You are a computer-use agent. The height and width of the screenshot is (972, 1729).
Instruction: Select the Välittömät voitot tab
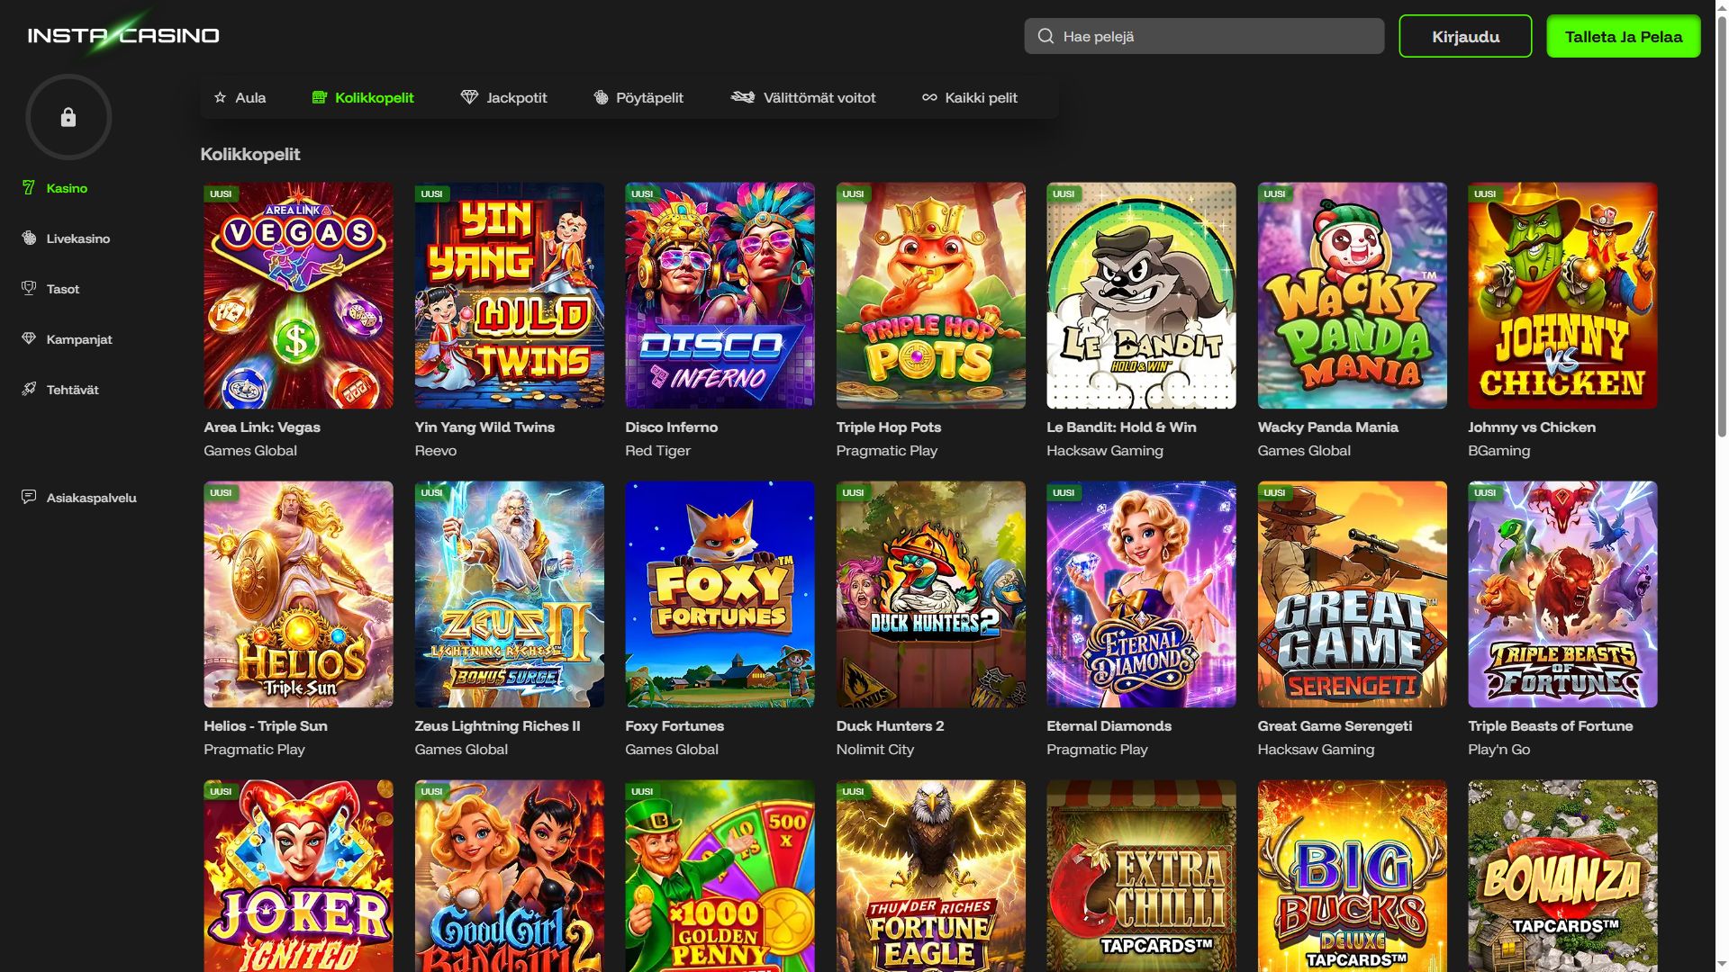803,97
